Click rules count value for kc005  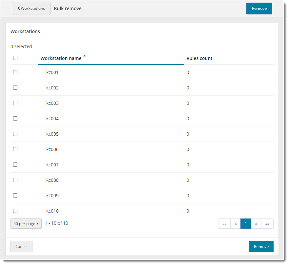pyautogui.click(x=188, y=134)
